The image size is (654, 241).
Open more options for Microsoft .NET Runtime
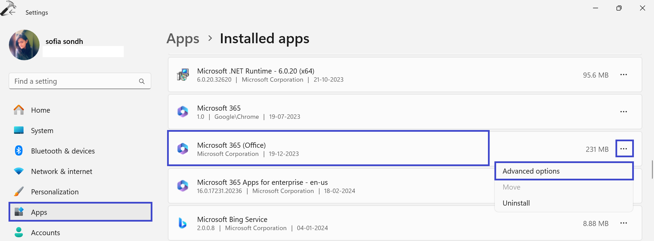pos(623,75)
